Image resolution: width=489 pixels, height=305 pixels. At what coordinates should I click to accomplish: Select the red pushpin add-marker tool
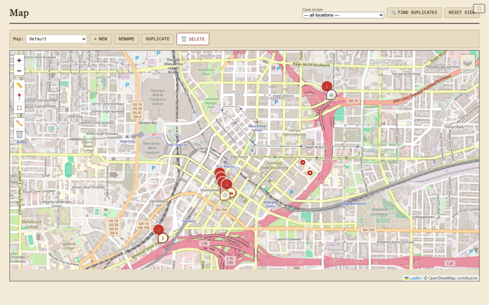tap(19, 96)
